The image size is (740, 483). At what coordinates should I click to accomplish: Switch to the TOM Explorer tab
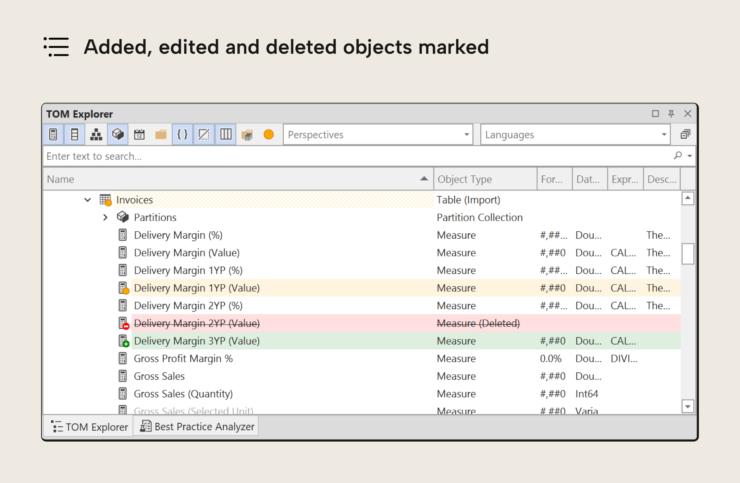click(x=89, y=427)
